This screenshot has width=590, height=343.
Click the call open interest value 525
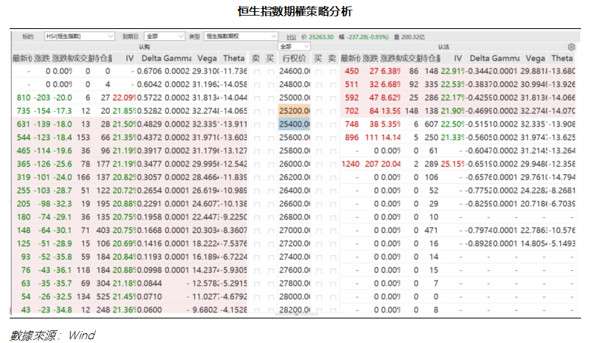(x=103, y=296)
